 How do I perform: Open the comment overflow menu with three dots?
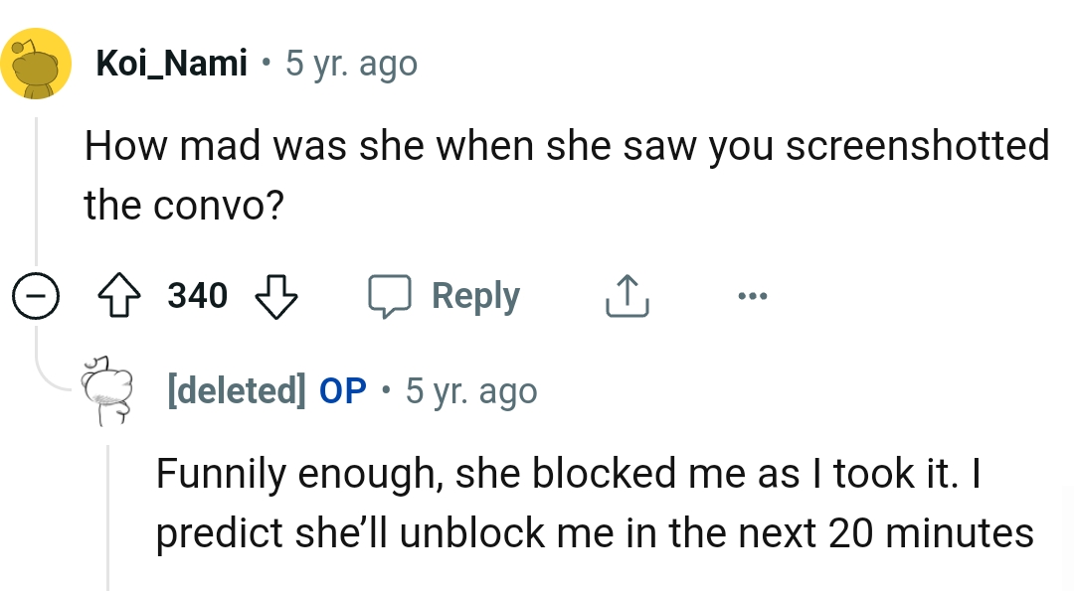tap(753, 295)
